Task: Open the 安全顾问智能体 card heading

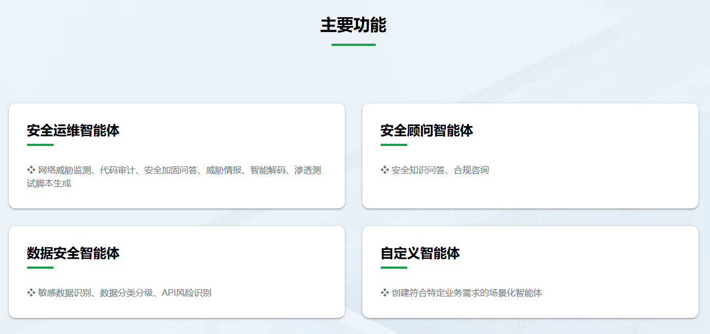Action: coord(427,131)
